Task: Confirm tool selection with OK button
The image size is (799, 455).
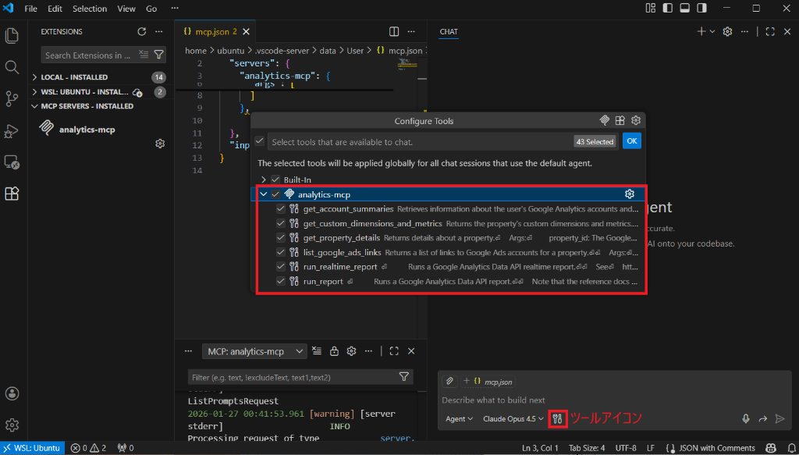Action: click(x=632, y=141)
